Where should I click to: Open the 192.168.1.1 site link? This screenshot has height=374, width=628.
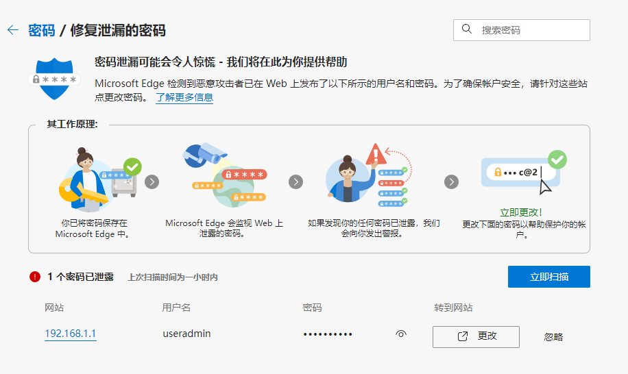(71, 334)
